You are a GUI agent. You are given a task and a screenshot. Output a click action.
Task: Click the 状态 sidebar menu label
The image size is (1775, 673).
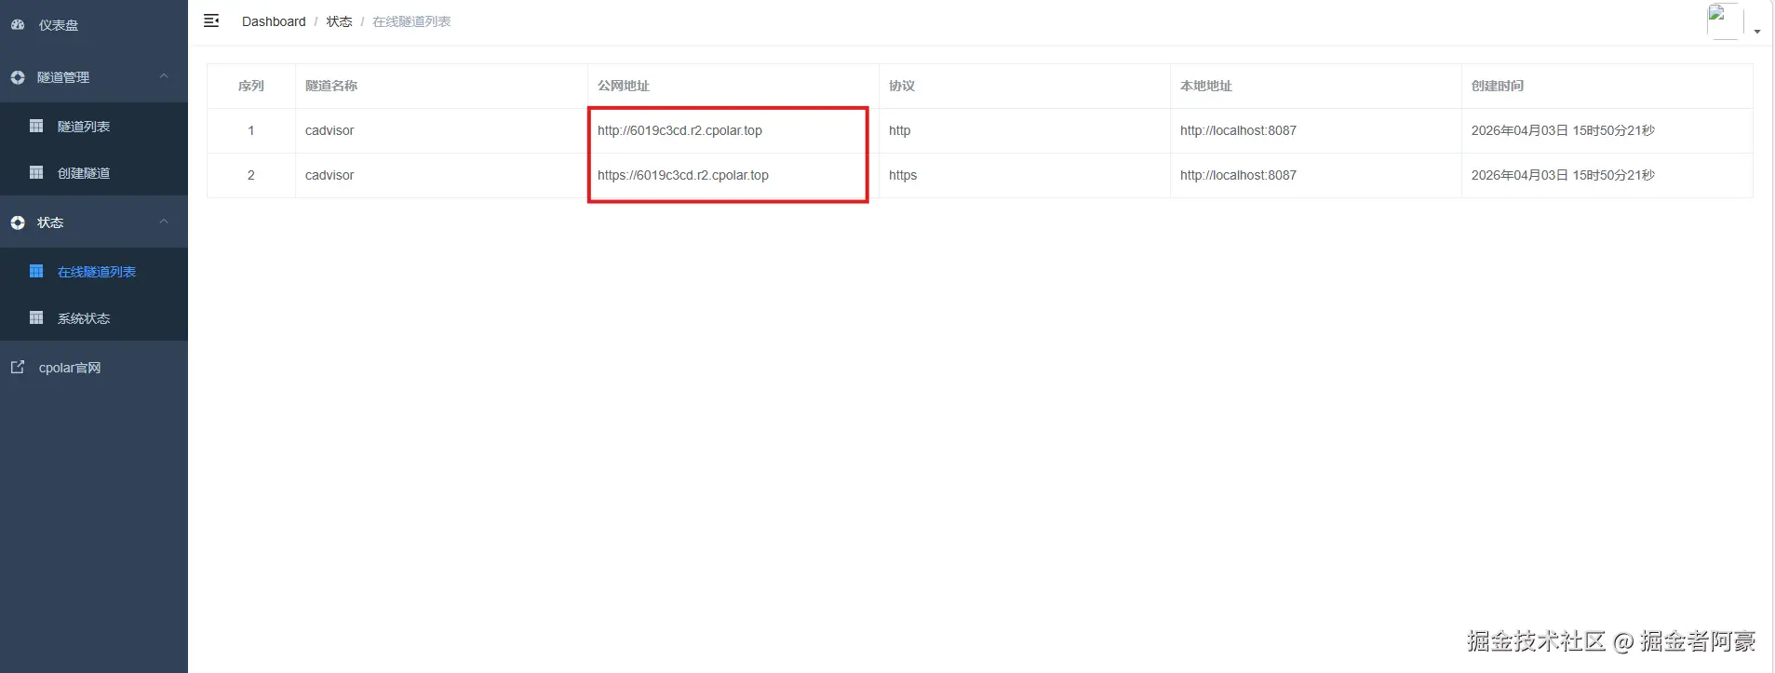[x=50, y=222]
